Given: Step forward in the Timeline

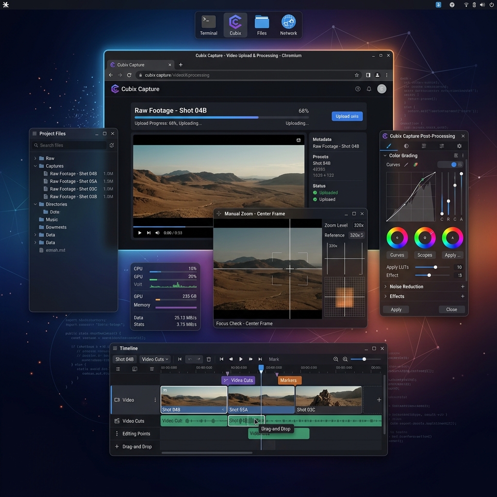Looking at the screenshot, I should [x=251, y=359].
